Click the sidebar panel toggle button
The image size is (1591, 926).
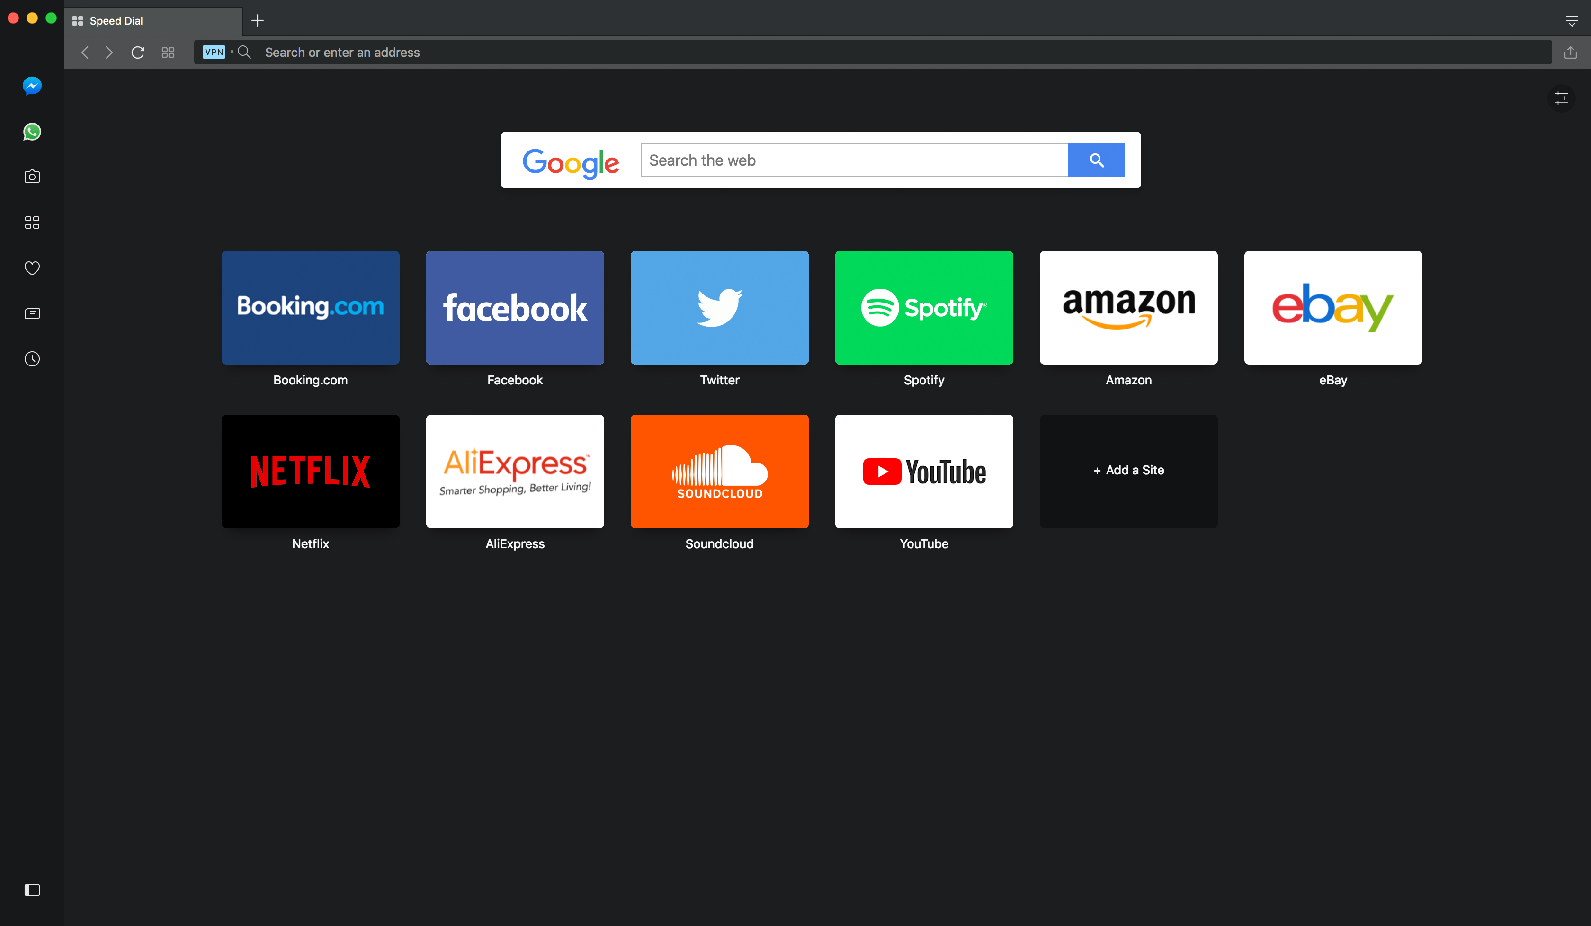[32, 890]
